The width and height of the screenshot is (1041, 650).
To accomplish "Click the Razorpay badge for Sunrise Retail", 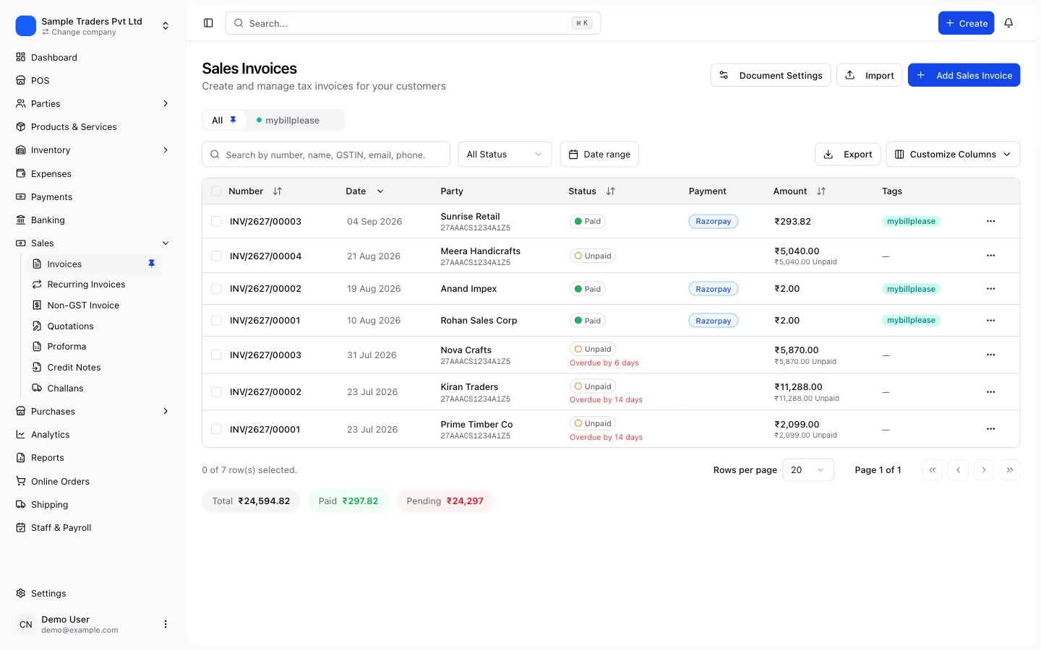I will click(x=714, y=221).
